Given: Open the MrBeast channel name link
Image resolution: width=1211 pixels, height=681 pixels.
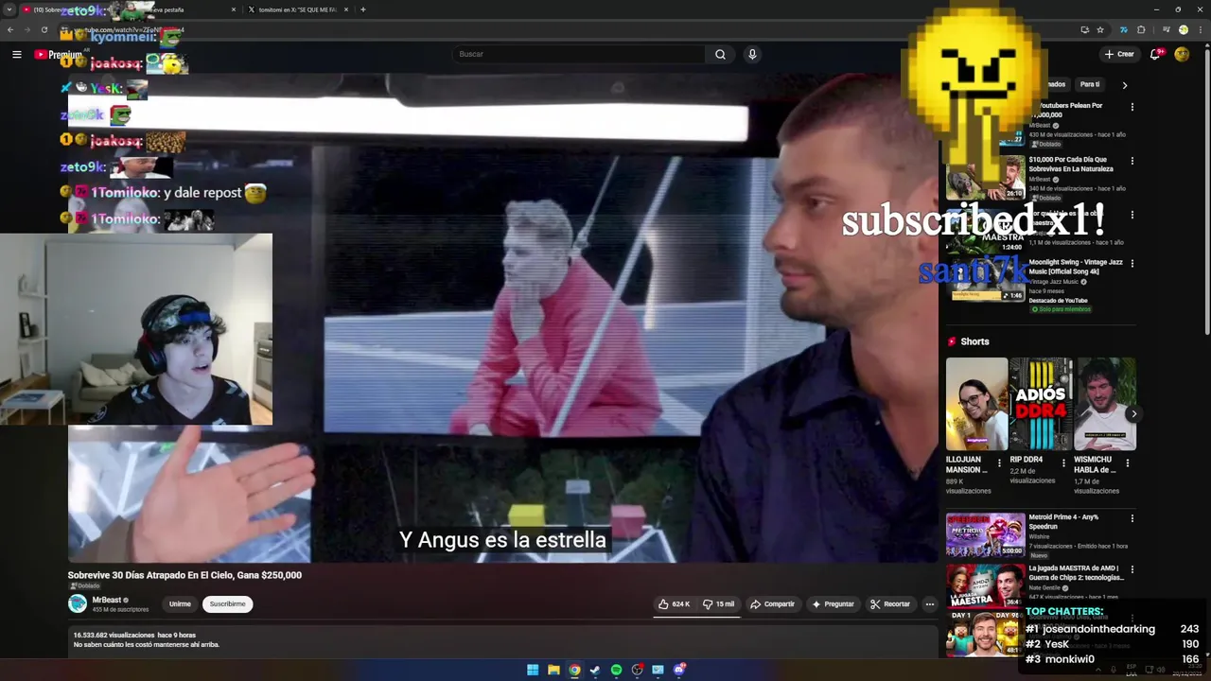Looking at the screenshot, I should (107, 600).
